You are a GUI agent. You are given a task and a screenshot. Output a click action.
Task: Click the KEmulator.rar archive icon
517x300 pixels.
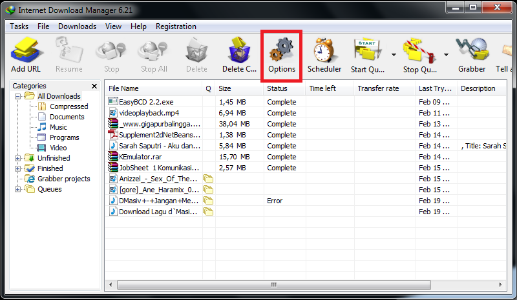click(x=112, y=156)
